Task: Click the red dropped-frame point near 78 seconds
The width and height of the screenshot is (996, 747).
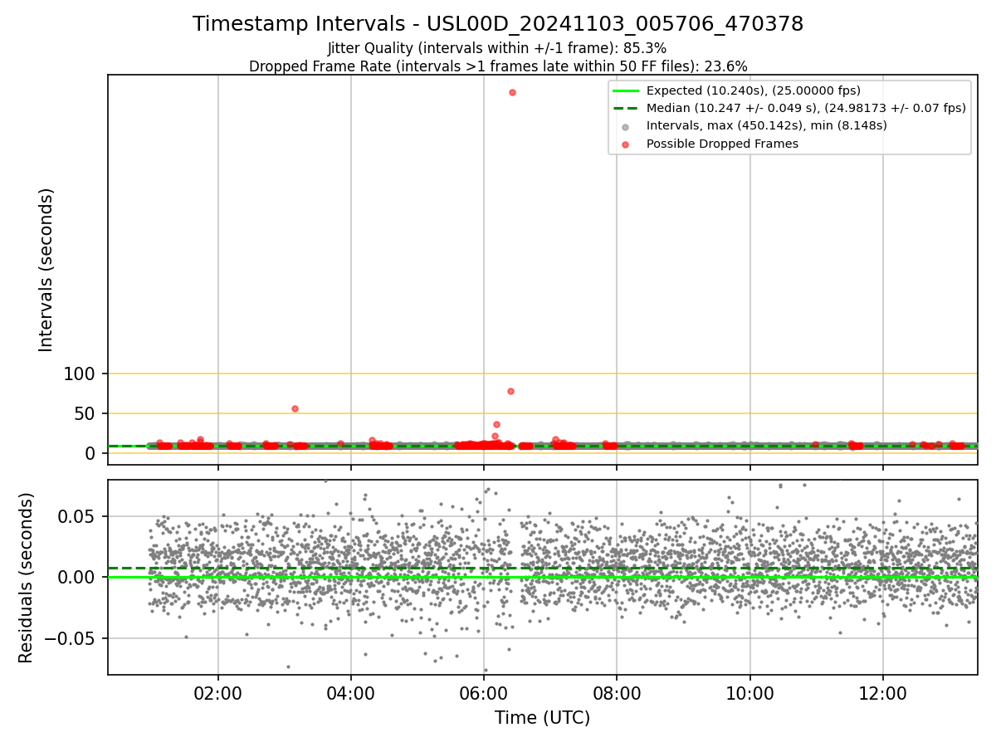Action: [x=510, y=391]
